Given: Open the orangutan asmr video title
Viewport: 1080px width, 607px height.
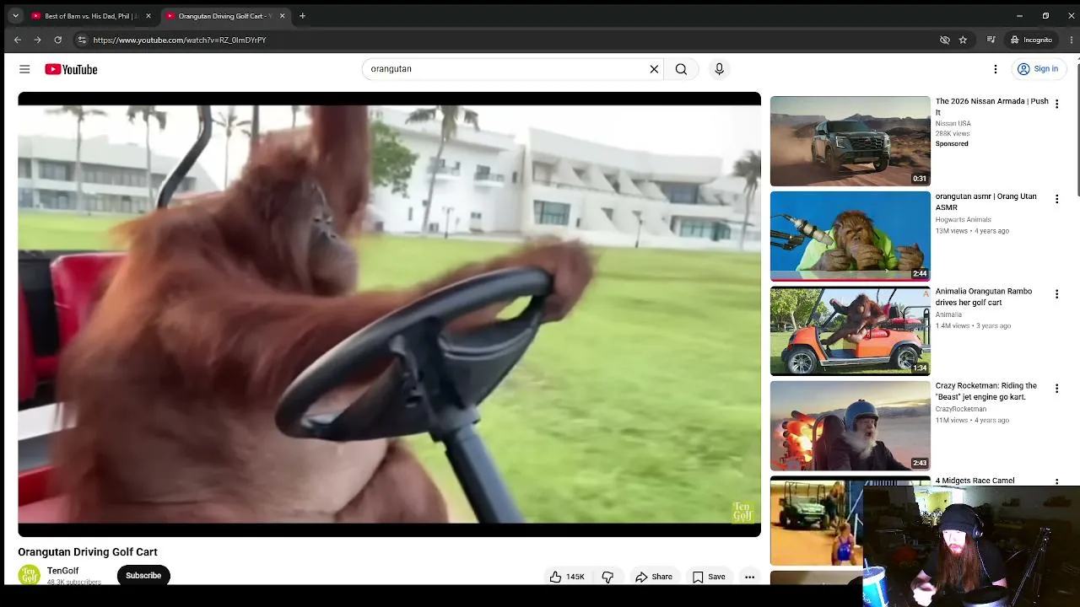Looking at the screenshot, I should (x=985, y=201).
